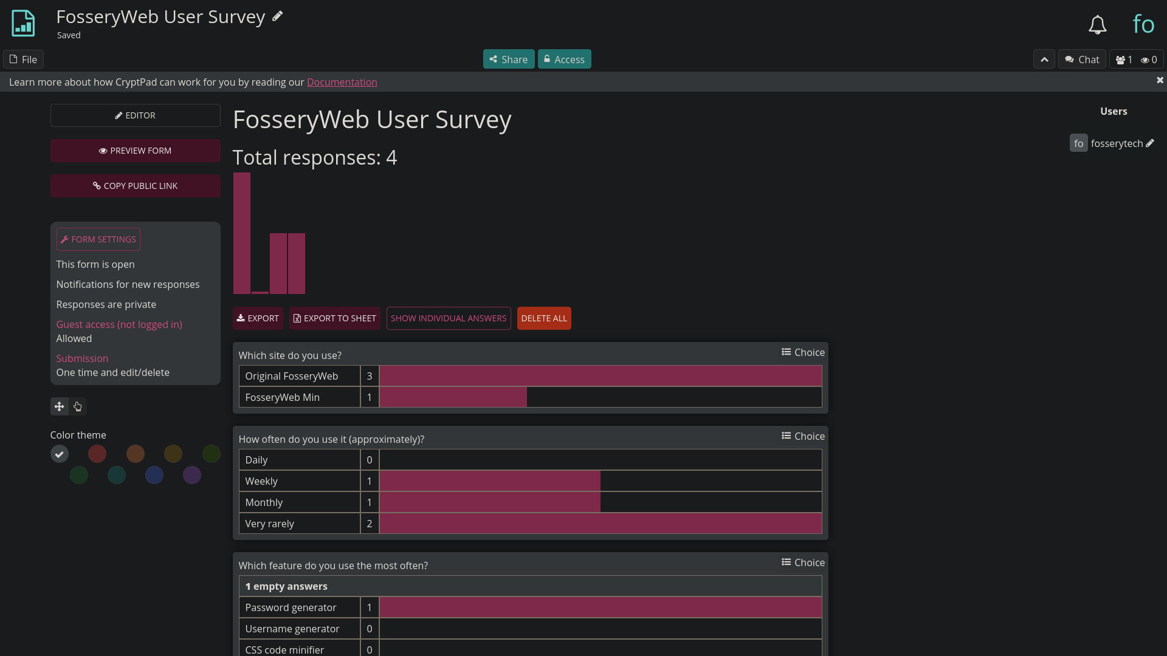Image resolution: width=1167 pixels, height=656 pixels.
Task: Click the Share button
Action: point(509,60)
